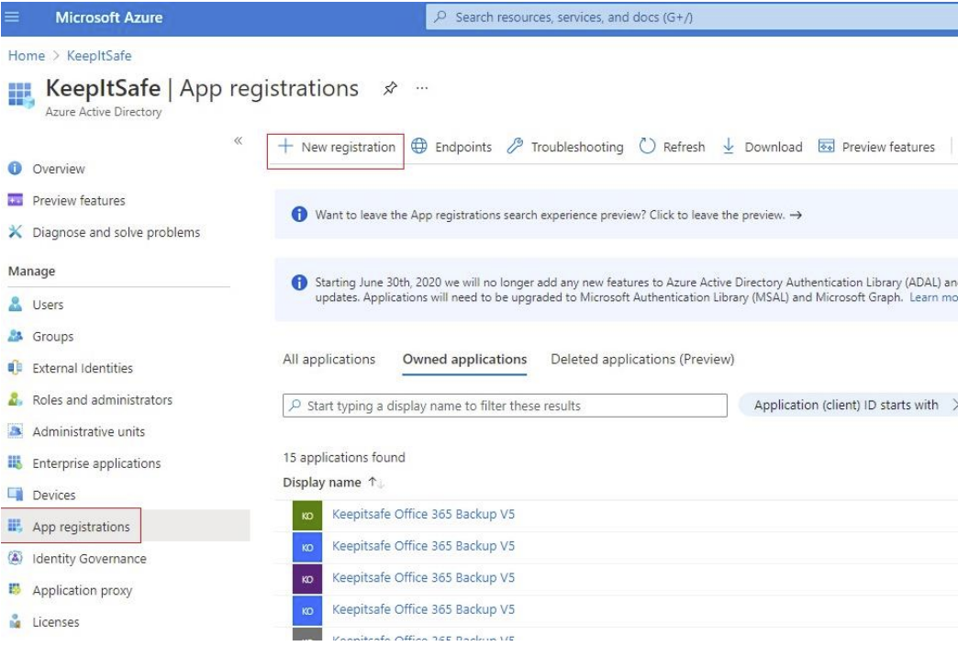
Task: Refresh the application list
Action: 672,147
